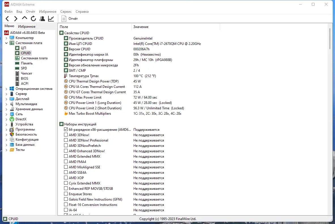
Task: Open the BIOS tree item
Action: pyautogui.click(x=25, y=79)
